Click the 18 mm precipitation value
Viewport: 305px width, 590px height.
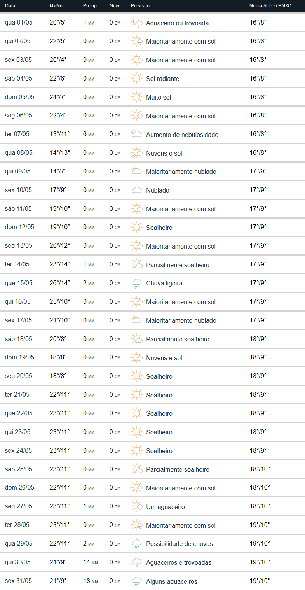(90, 581)
